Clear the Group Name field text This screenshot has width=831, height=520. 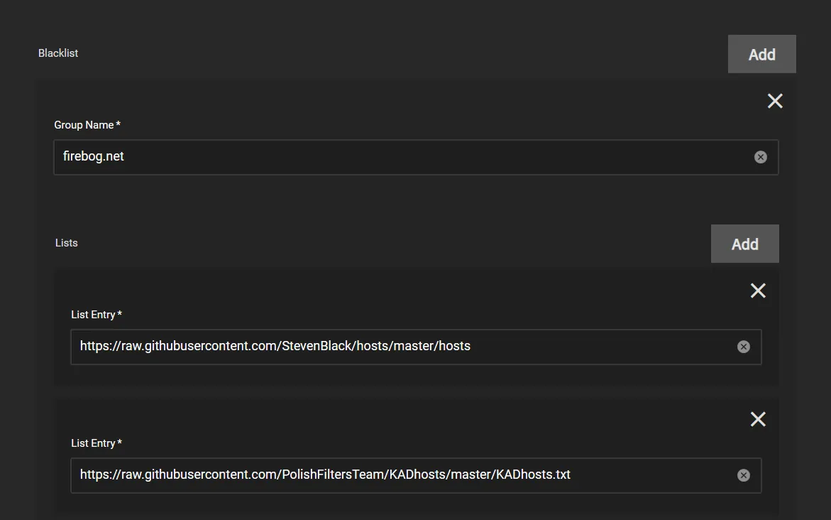[760, 157]
